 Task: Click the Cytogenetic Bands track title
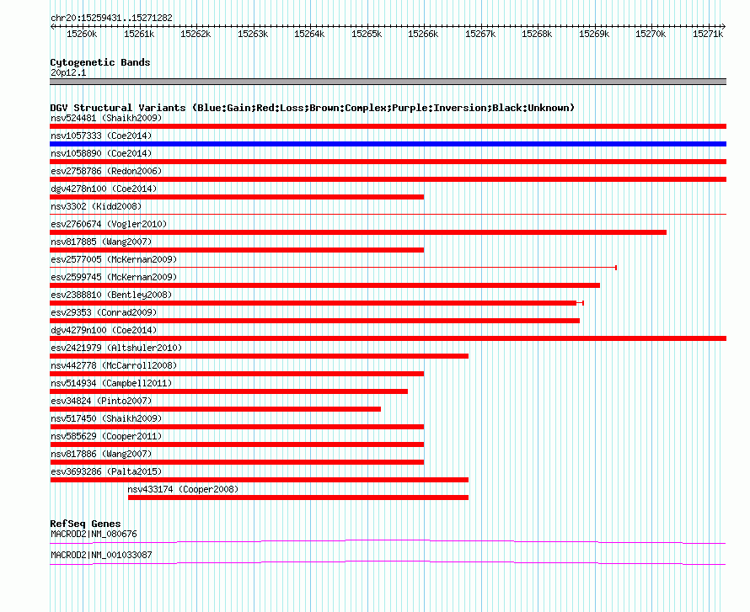pos(100,62)
